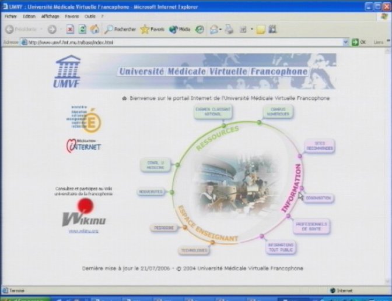Click the INFORMATION arc label
This screenshot has height=301, width=392.
tap(292, 188)
